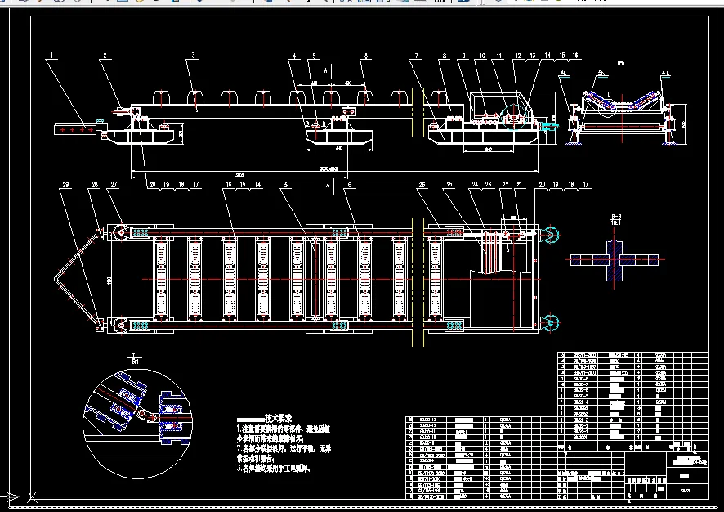Select part label "9" above the elevation view
The image size is (724, 512).
pos(463,56)
